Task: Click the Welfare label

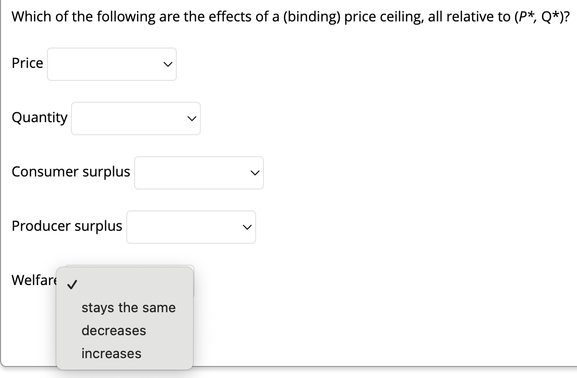Action: coord(34,280)
